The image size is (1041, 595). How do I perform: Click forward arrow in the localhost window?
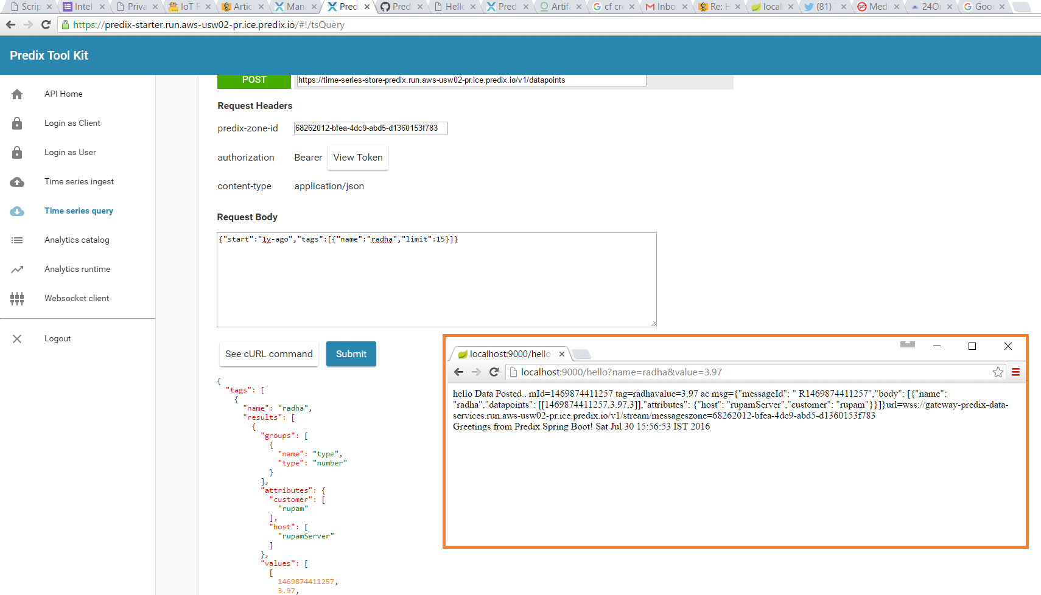(477, 372)
